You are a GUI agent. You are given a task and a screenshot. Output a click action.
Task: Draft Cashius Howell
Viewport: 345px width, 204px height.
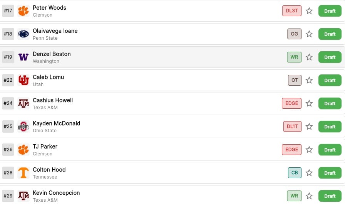(x=330, y=103)
